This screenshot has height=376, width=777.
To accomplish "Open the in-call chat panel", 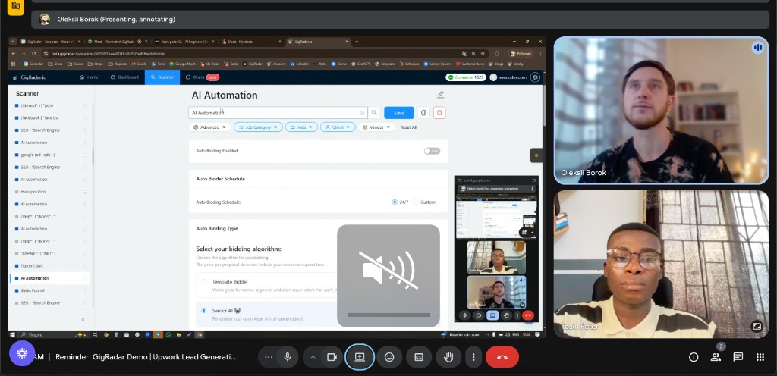I will click(x=738, y=357).
